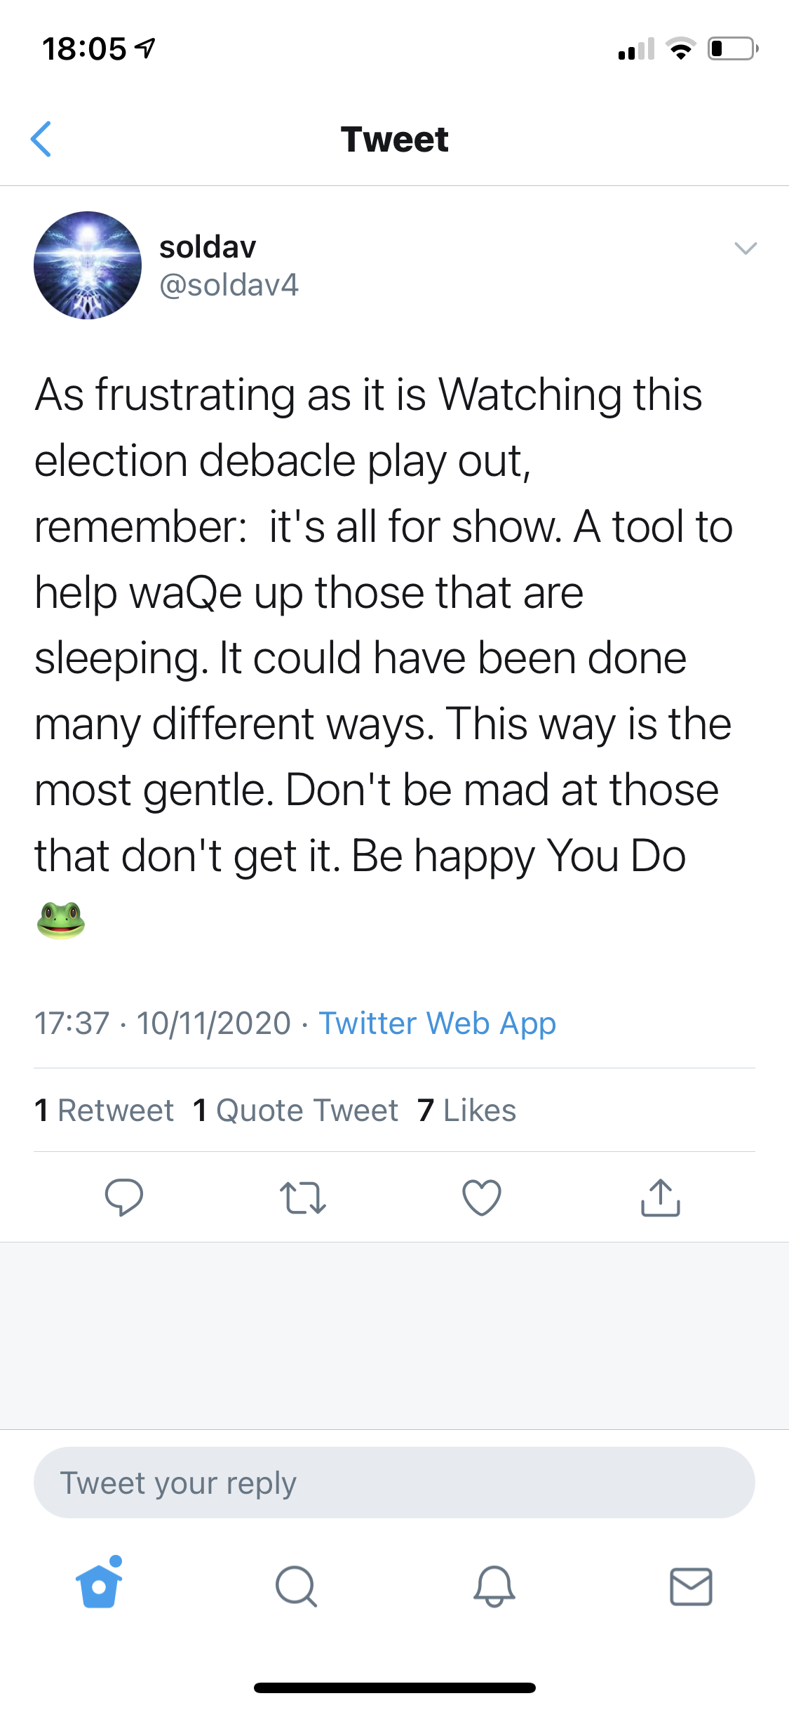The width and height of the screenshot is (789, 1710).
Task: Tap the retweet arrows icon
Action: [302, 1198]
